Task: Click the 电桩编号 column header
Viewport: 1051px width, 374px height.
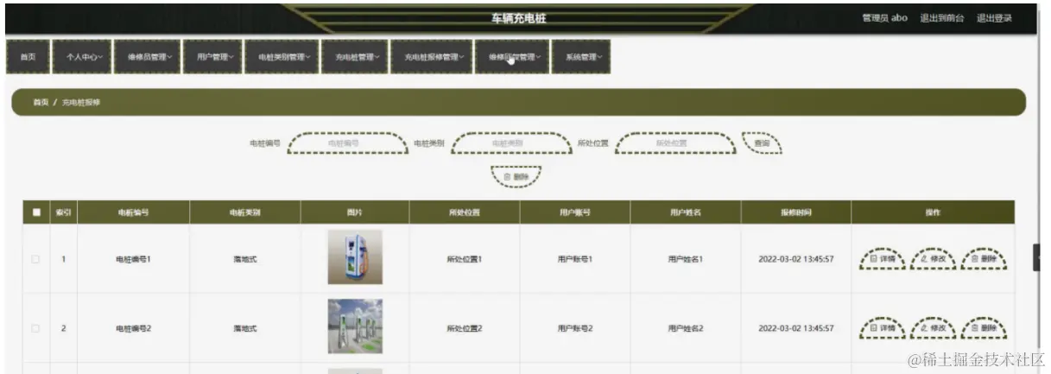Action: click(x=133, y=212)
